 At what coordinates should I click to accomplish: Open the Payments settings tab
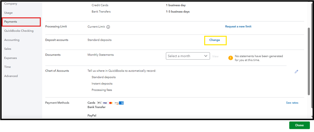11,22
